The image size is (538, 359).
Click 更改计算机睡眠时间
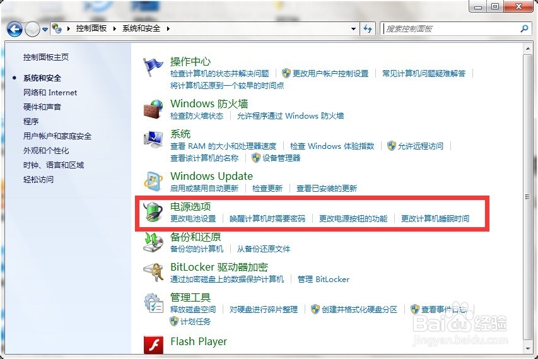[435, 219]
